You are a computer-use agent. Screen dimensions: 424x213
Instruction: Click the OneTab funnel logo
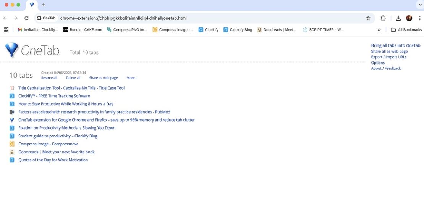pos(11,50)
